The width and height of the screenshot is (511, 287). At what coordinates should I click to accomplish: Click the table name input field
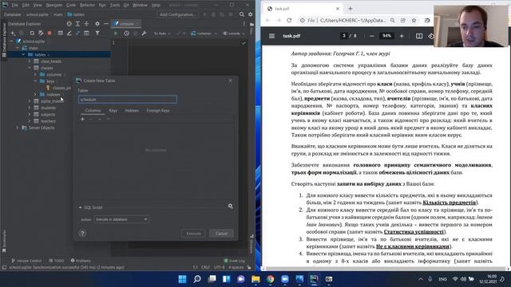coord(128,99)
